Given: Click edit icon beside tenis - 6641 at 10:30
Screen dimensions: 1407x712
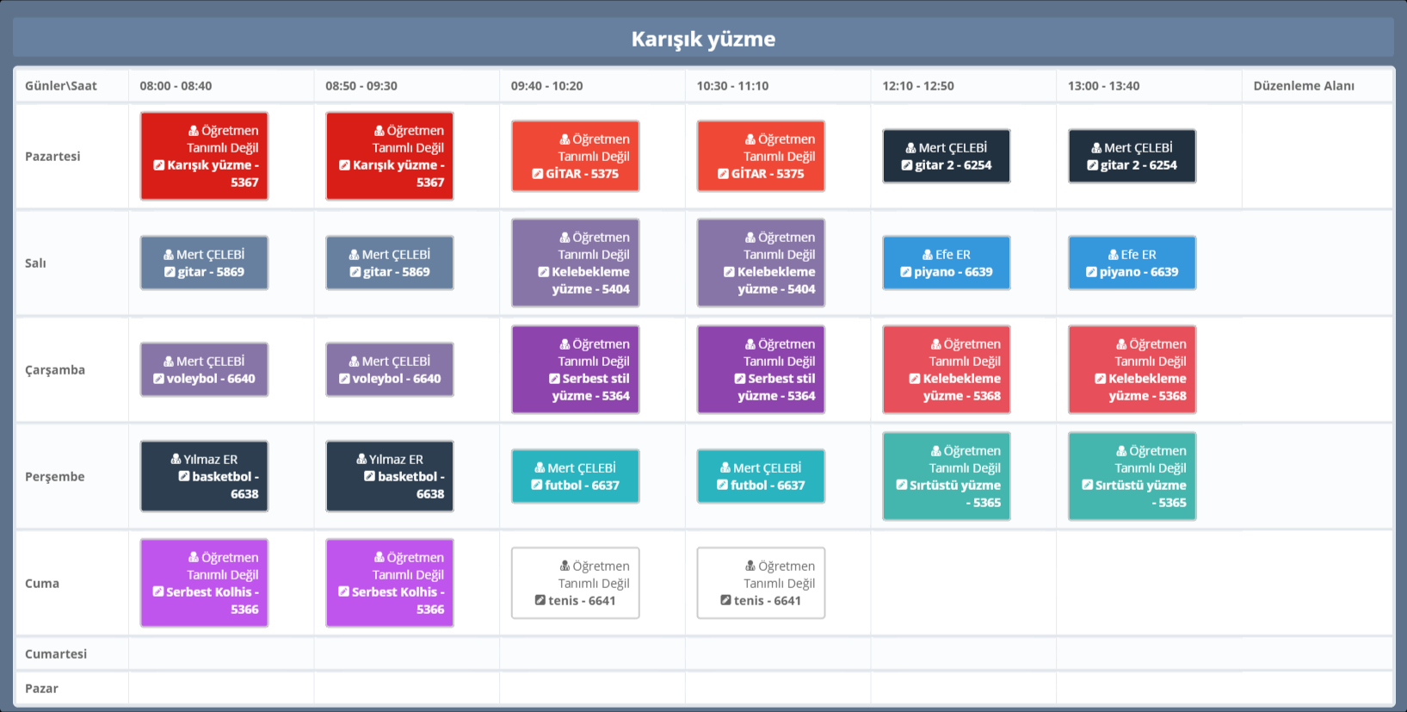Looking at the screenshot, I should (x=725, y=601).
